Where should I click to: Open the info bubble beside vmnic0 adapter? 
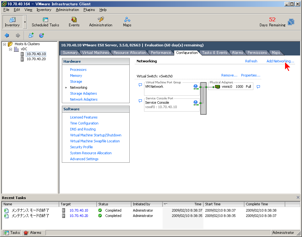coord(258,87)
